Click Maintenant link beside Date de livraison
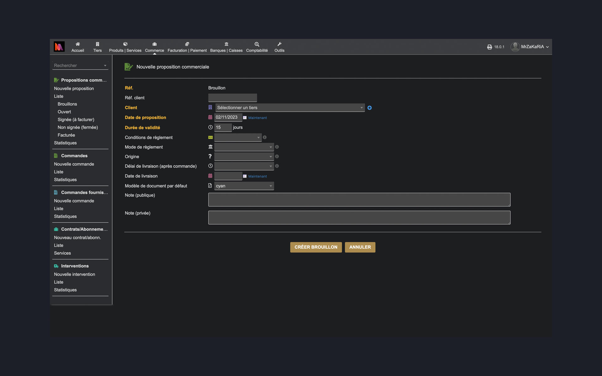This screenshot has width=602, height=376. click(257, 176)
